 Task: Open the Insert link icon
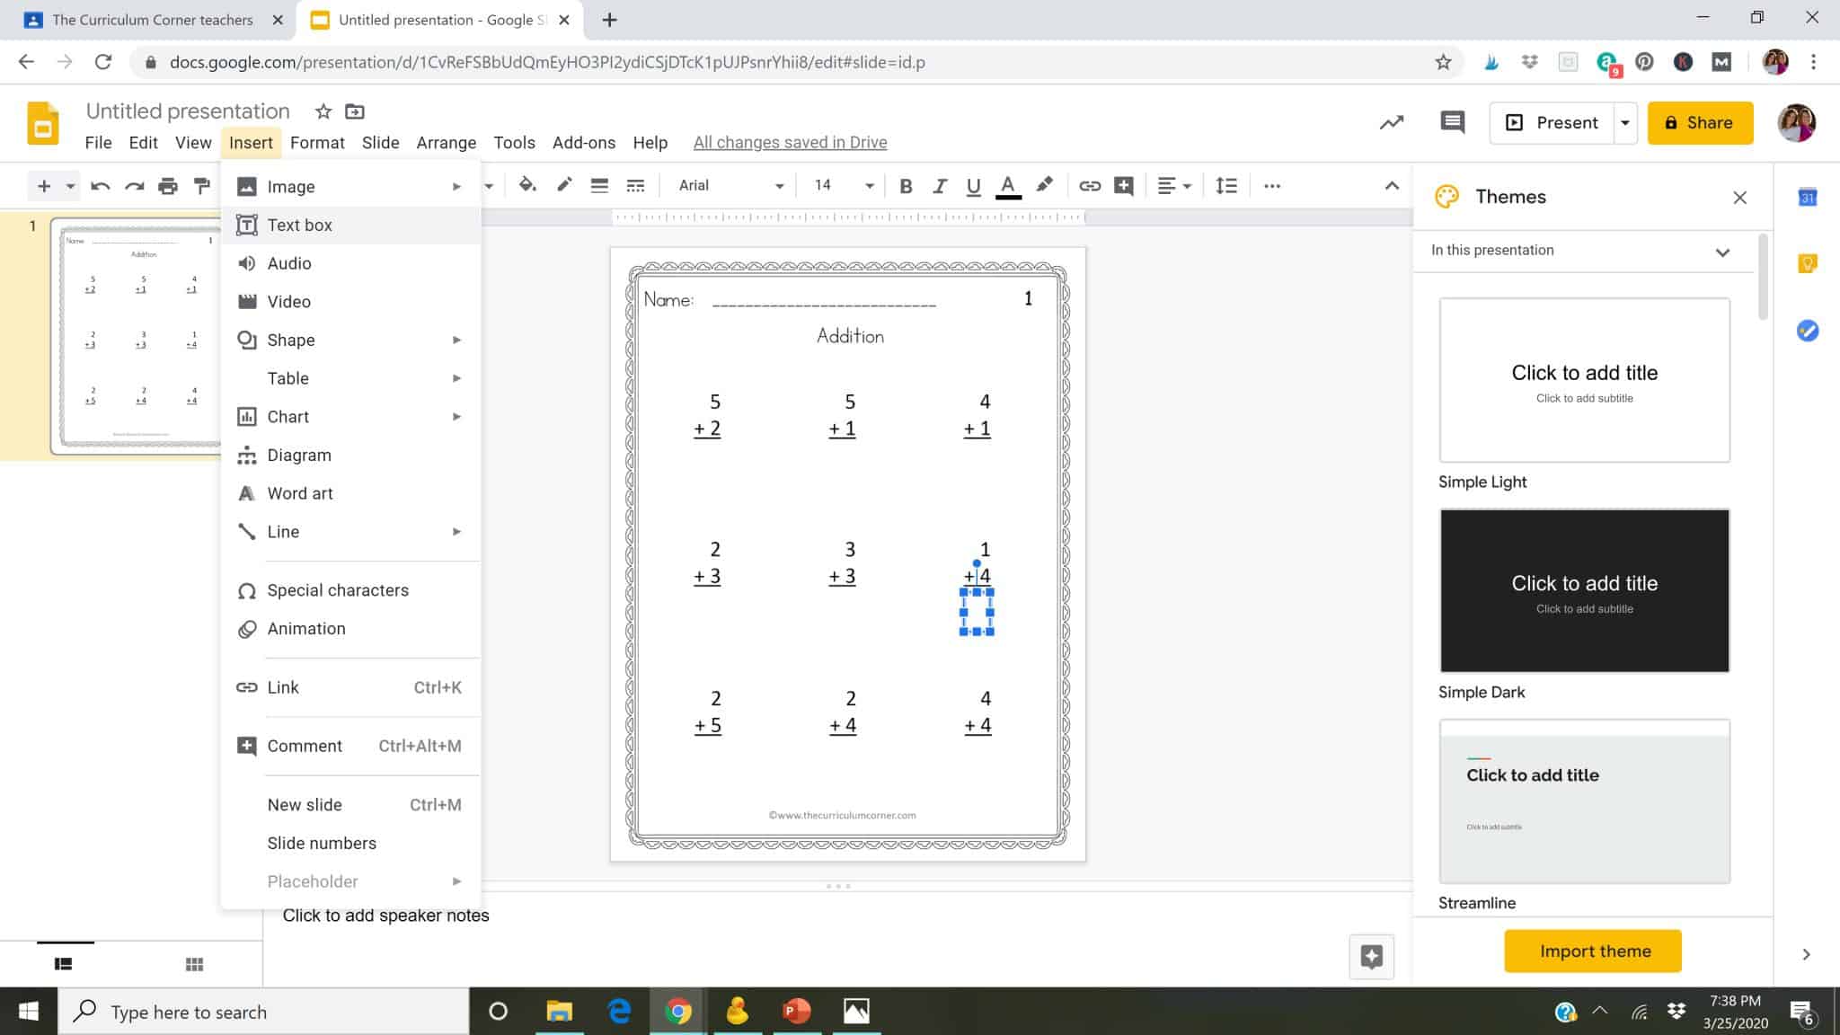pos(1090,186)
